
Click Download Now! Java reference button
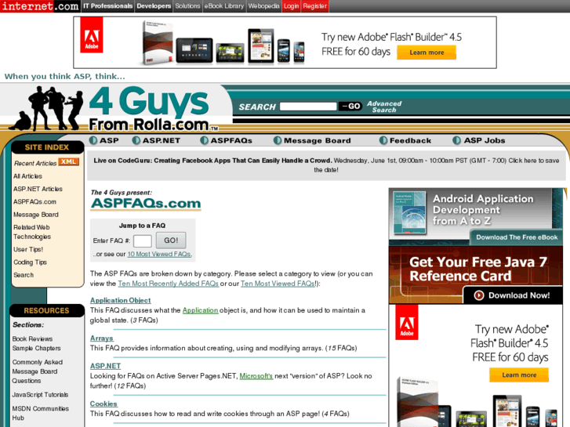click(513, 295)
